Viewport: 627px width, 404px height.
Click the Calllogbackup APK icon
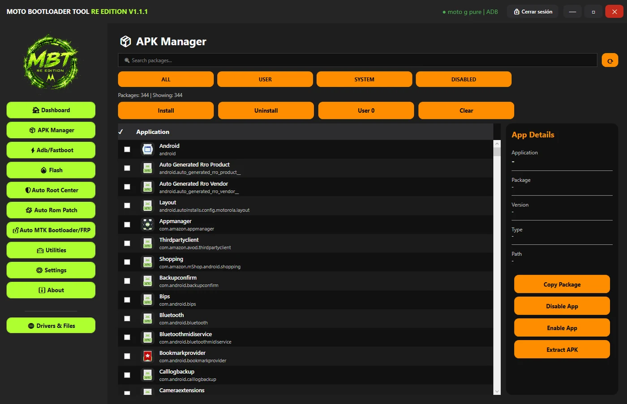pyautogui.click(x=147, y=375)
